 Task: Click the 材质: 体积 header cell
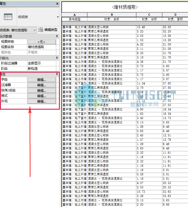tap(149, 19)
